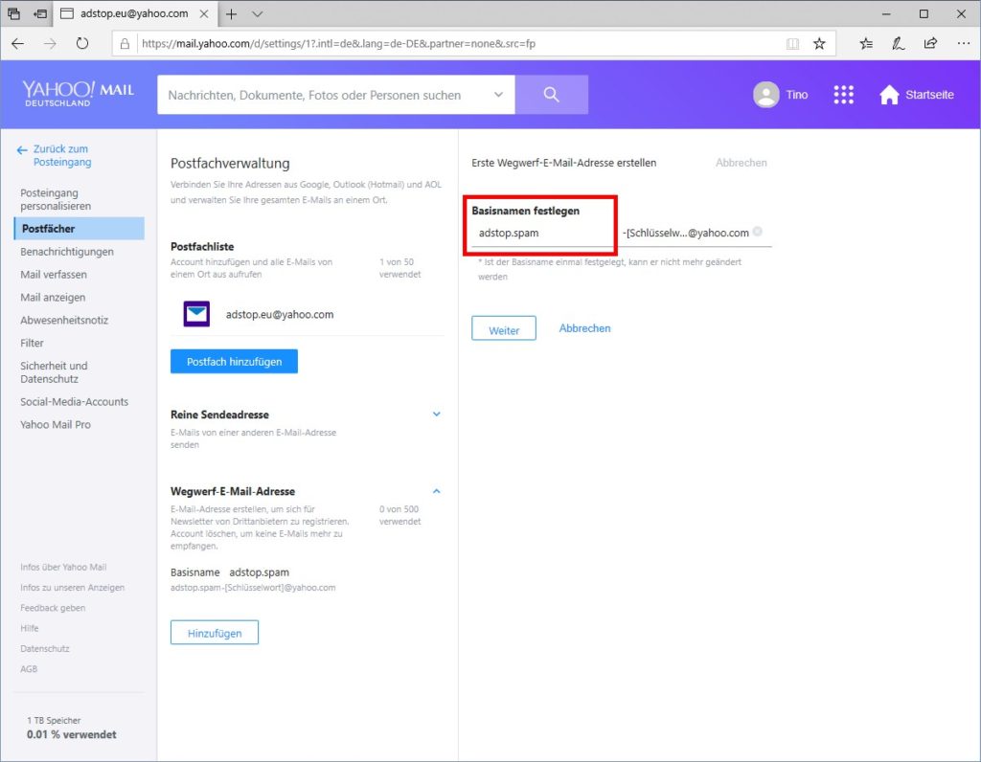This screenshot has height=762, width=981.
Task: Click the 'Basisname adstop.spam' text
Action: (x=230, y=572)
